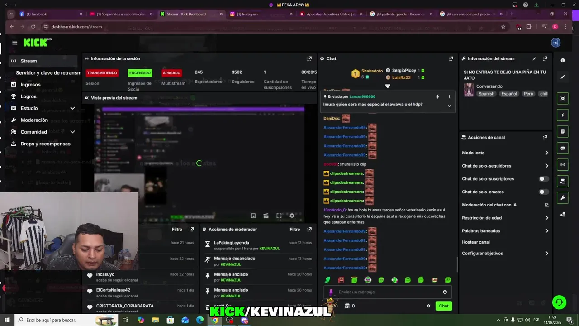Open Filtro on the Acciones de moderador panel
The width and height of the screenshot is (579, 326).
294,230
